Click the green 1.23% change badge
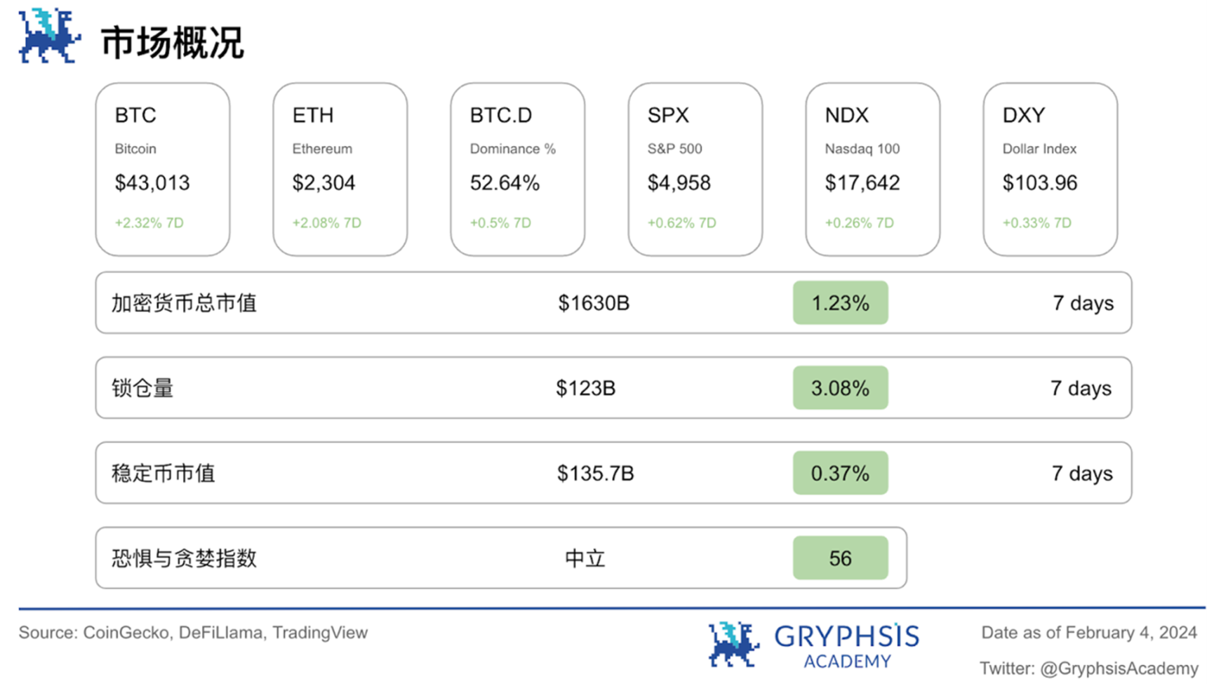 click(840, 303)
